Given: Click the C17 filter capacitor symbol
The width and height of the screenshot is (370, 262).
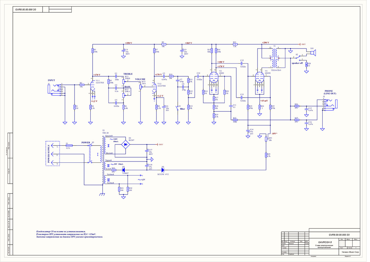Looking at the screenshot, I should click(147, 151).
